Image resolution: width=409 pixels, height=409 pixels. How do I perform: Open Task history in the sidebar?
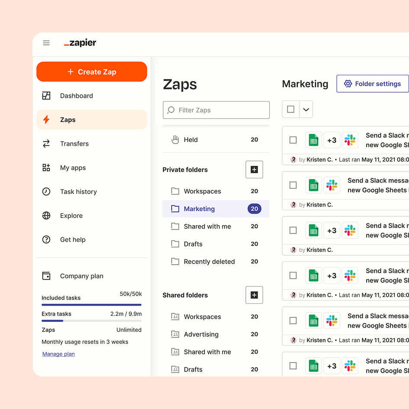coord(78,192)
